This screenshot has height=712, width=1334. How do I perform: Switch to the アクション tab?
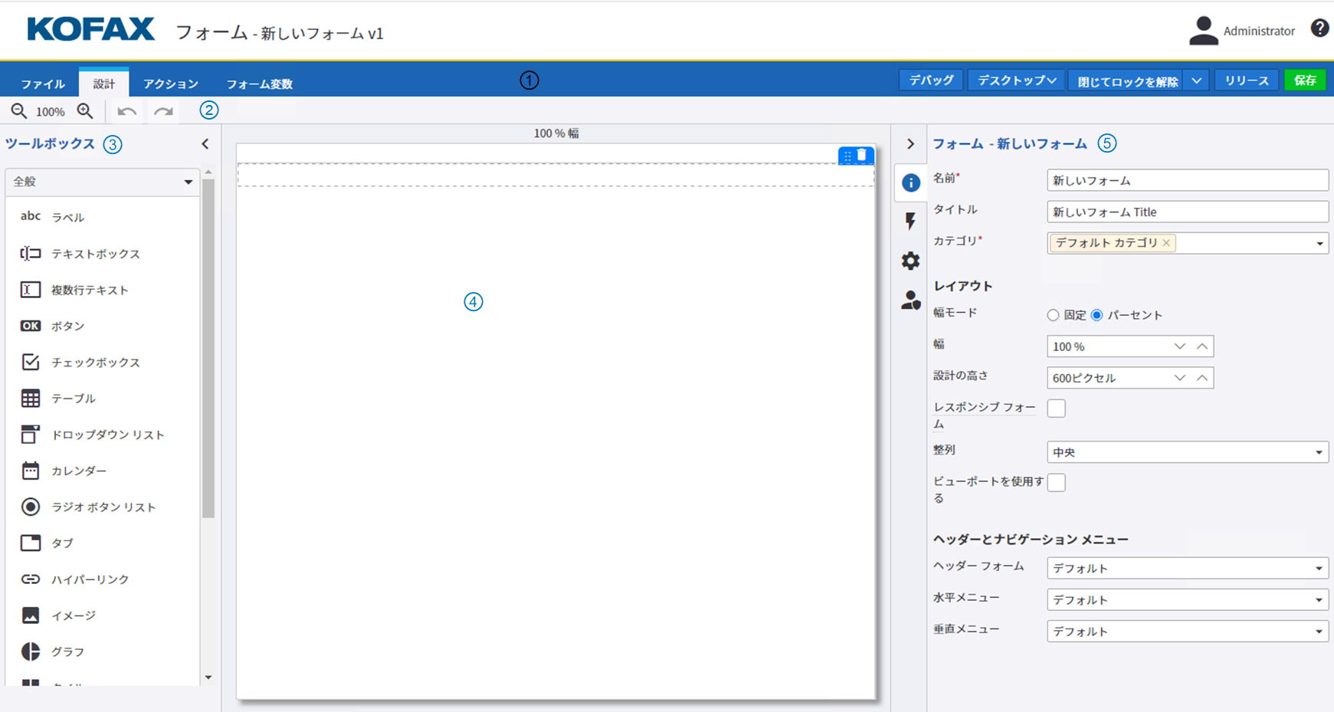[x=171, y=84]
